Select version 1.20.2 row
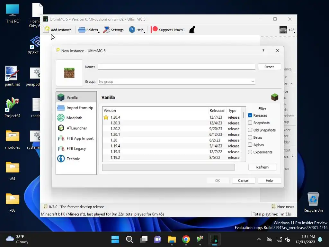This screenshot has height=247, width=329. [x=172, y=129]
